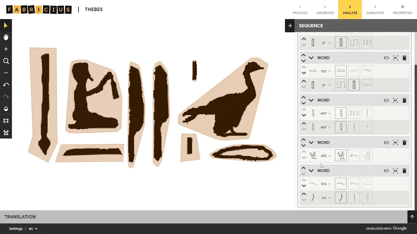Click the Translation bar label

pyautogui.click(x=20, y=217)
